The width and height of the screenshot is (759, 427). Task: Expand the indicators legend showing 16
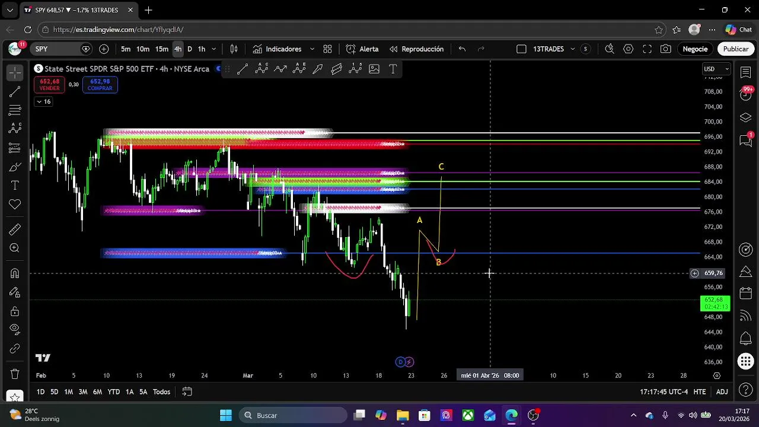pos(43,101)
